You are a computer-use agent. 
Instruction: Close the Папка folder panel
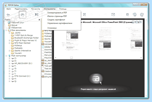click(x=39, y=20)
